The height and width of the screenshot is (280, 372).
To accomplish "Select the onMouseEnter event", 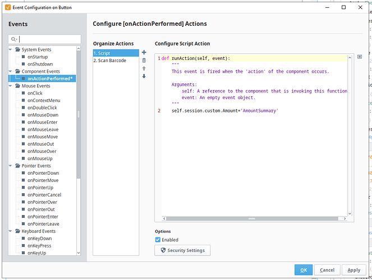I will tap(42, 122).
